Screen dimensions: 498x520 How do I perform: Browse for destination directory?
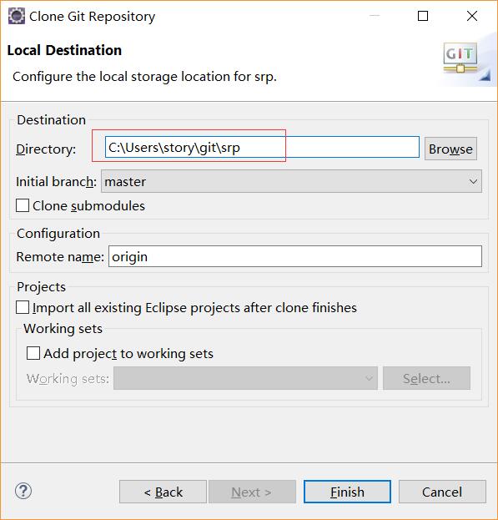point(450,149)
